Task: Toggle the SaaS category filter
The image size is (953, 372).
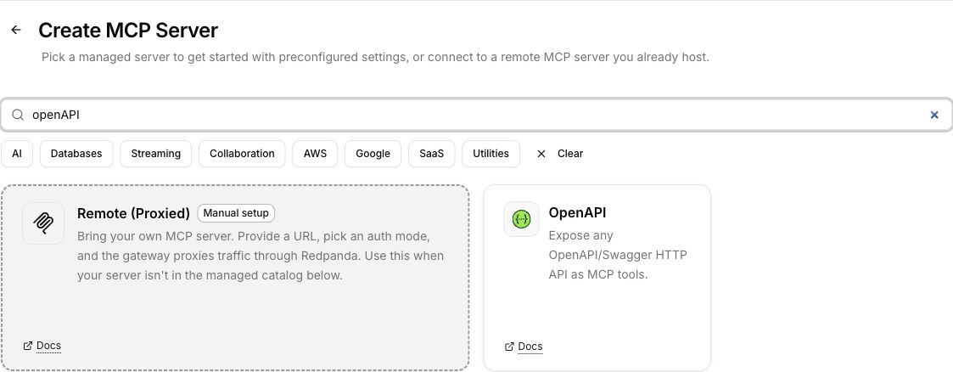Action: point(432,154)
